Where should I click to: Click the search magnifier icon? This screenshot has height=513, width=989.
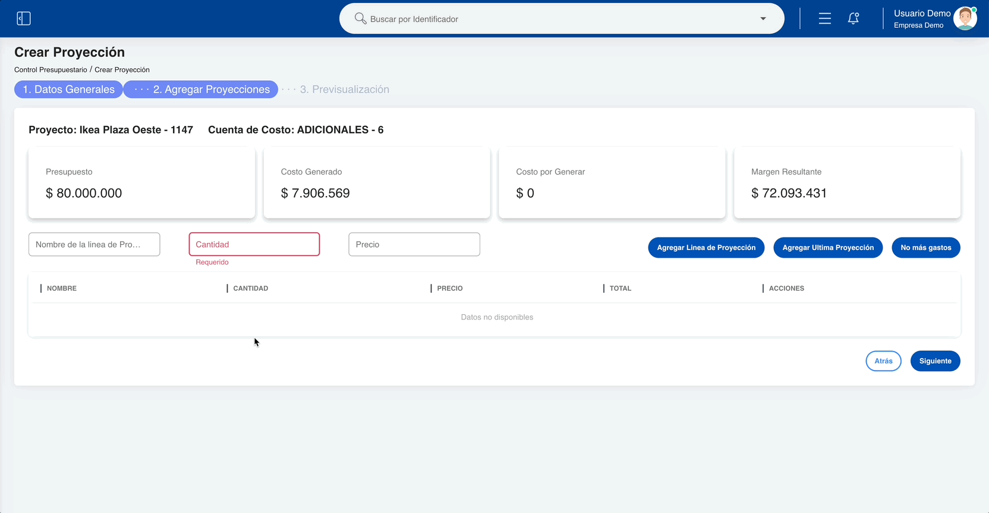pyautogui.click(x=360, y=18)
